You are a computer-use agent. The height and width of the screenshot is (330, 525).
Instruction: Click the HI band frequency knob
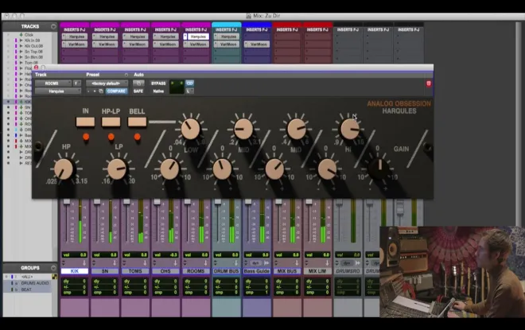pyautogui.click(x=349, y=129)
